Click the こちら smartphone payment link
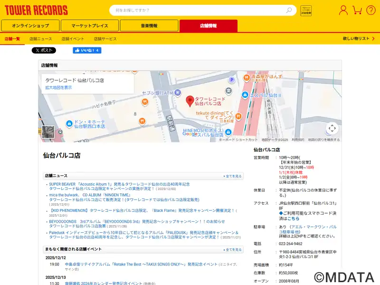 (x=293, y=218)
